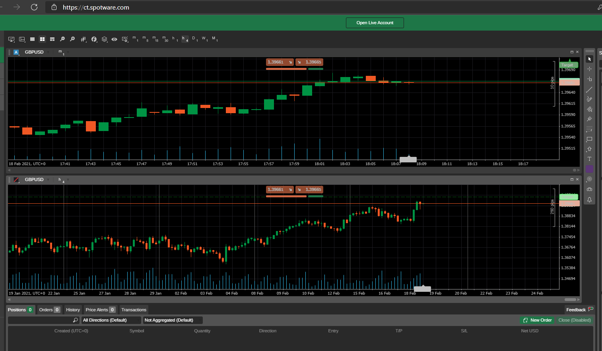Select the free chart layout icon
The width and height of the screenshot is (602, 351).
point(52,39)
